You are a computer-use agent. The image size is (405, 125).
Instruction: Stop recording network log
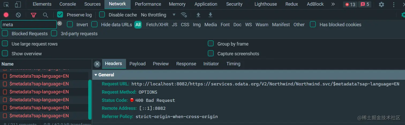pyautogui.click(x=6, y=15)
